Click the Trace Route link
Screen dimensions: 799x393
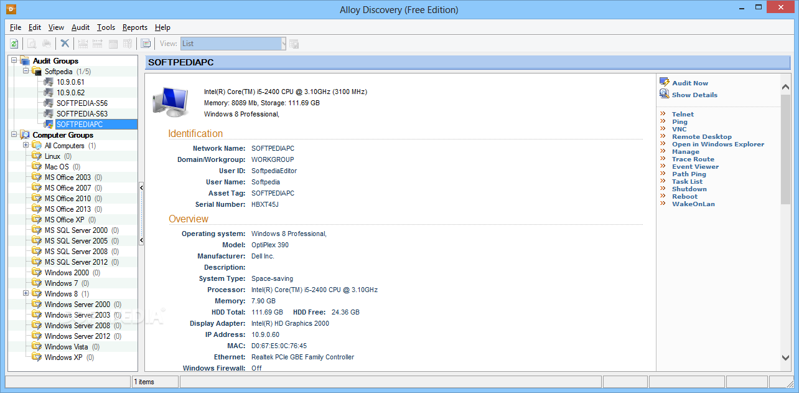tap(693, 159)
